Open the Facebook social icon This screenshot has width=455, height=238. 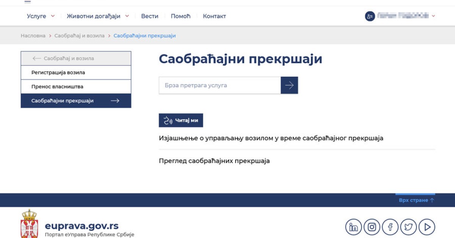pos(390,227)
